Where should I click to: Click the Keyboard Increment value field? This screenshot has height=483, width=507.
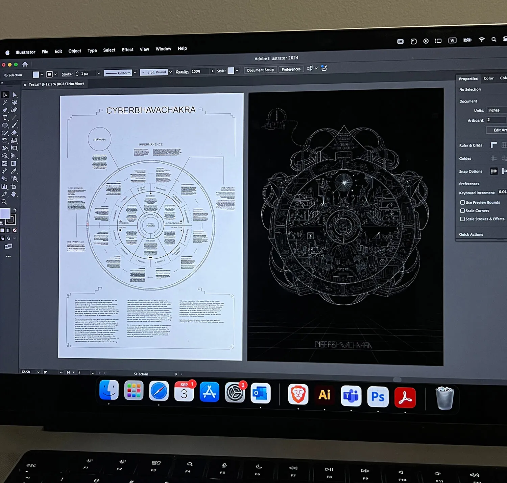(x=502, y=192)
